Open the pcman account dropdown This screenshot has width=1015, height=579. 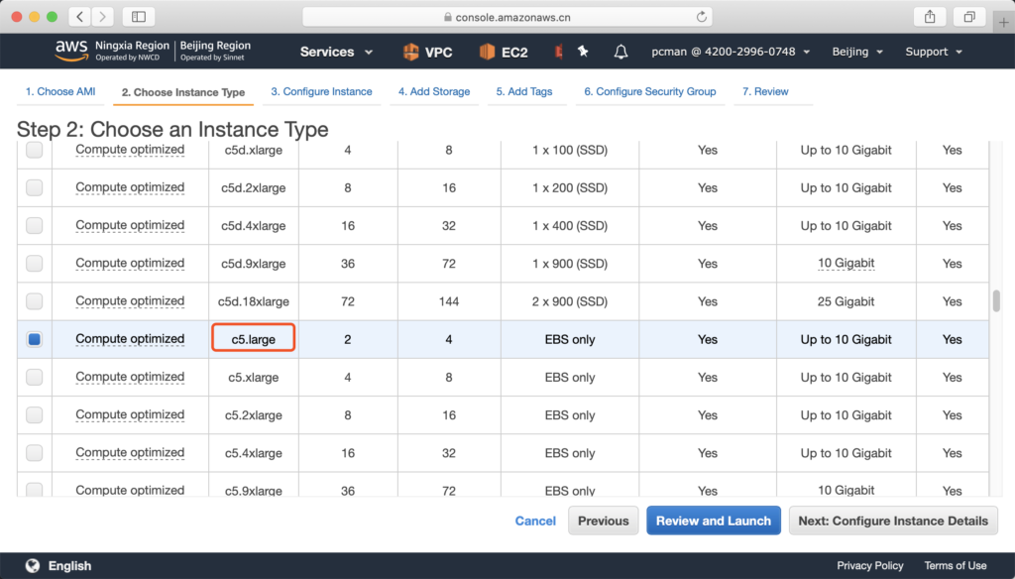(x=731, y=52)
